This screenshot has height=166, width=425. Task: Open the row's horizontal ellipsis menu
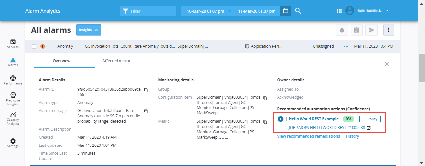point(346,47)
